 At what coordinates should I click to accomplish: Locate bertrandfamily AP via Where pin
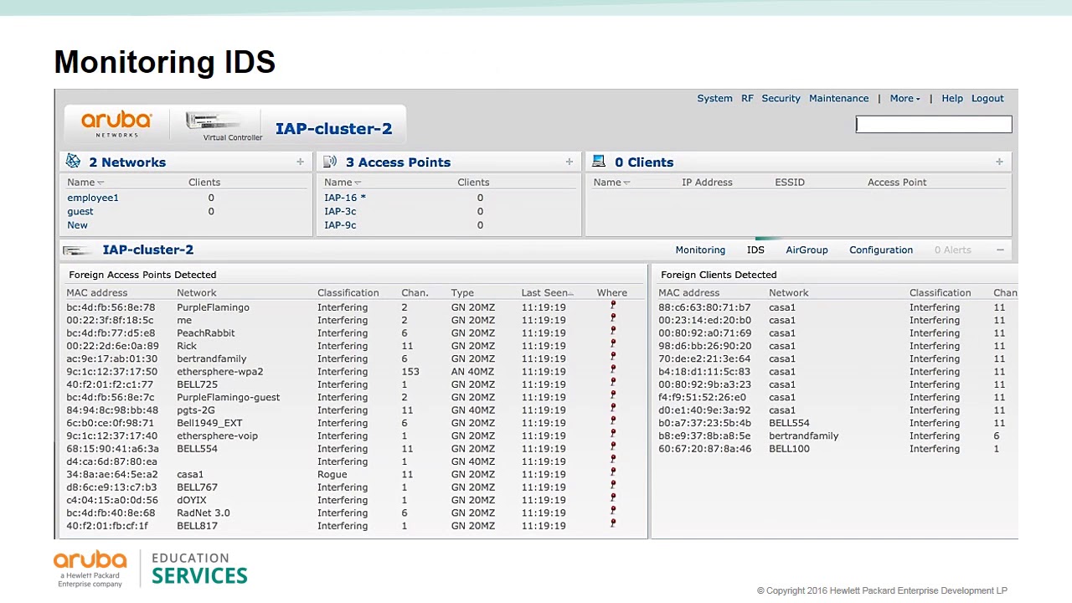click(x=613, y=358)
